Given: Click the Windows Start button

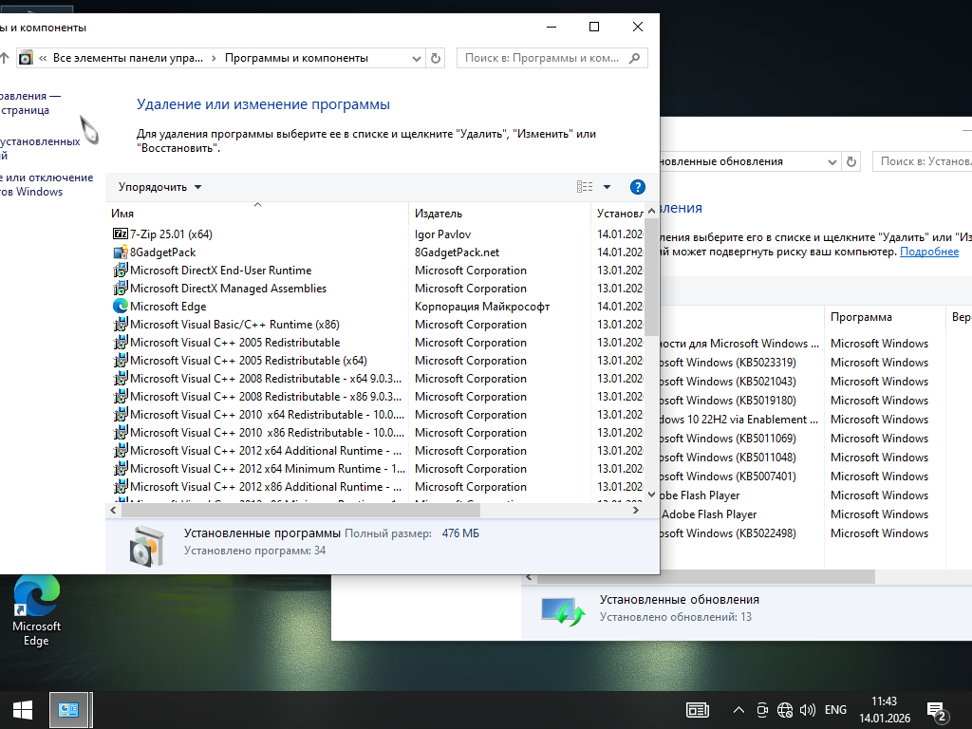Looking at the screenshot, I should coord(23,709).
